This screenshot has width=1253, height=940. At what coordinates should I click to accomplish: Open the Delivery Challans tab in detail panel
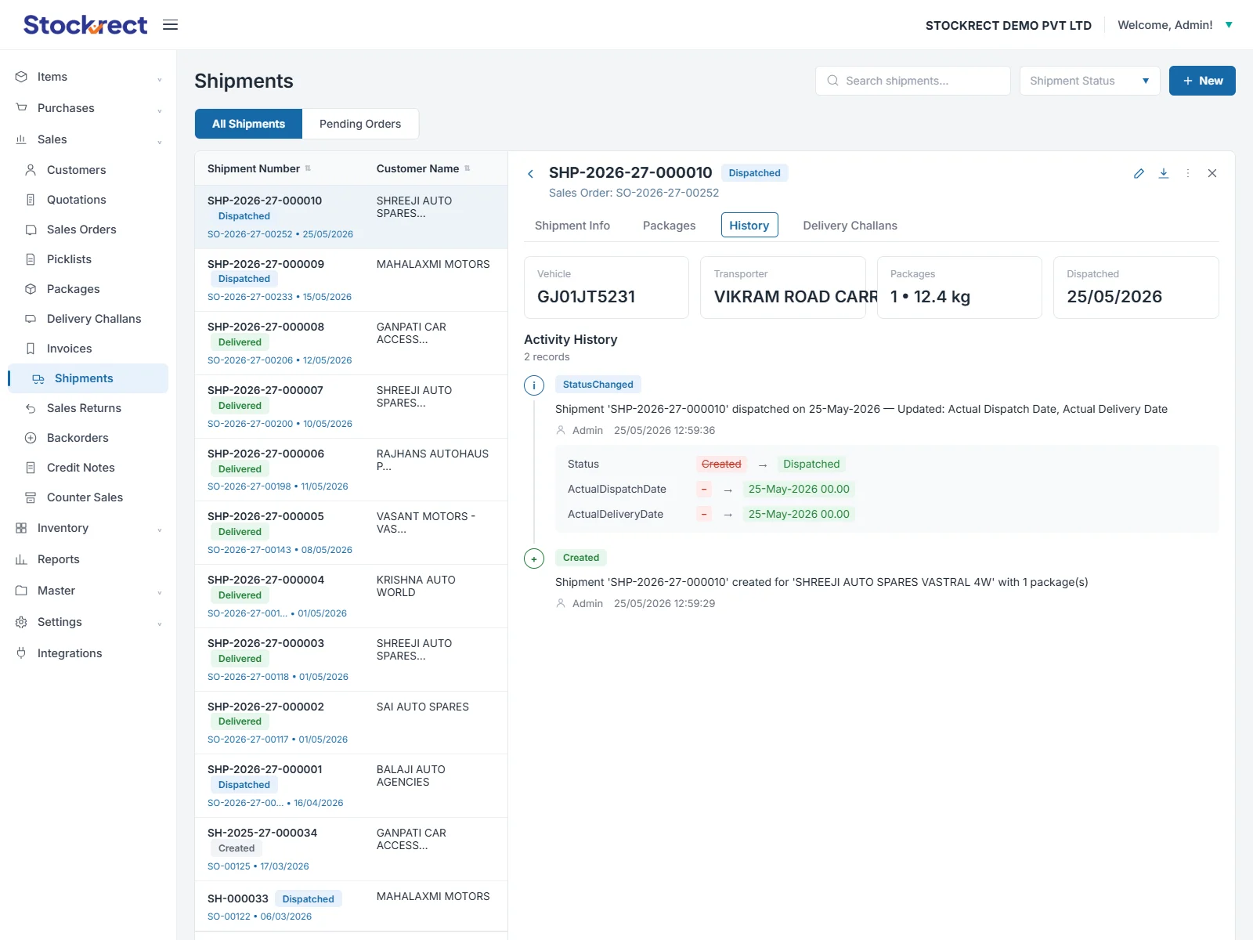pos(850,226)
